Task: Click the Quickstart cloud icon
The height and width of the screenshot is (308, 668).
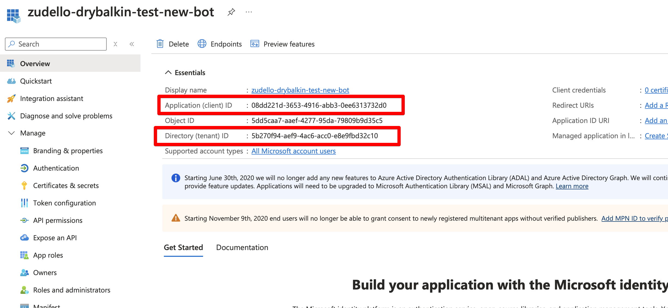Action: [x=11, y=81]
